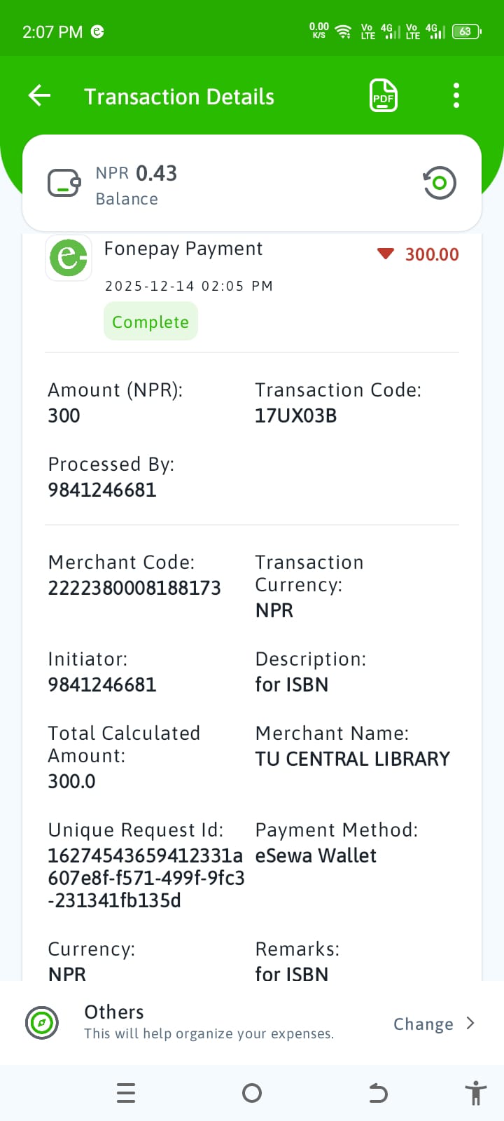Open Android recent apps menu button
The height and width of the screenshot is (1121, 504).
pyautogui.click(x=126, y=1093)
